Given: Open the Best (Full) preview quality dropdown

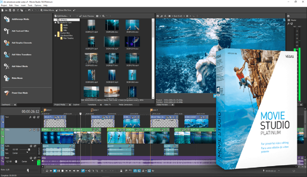Looking at the screenshot, I should coord(178,16).
